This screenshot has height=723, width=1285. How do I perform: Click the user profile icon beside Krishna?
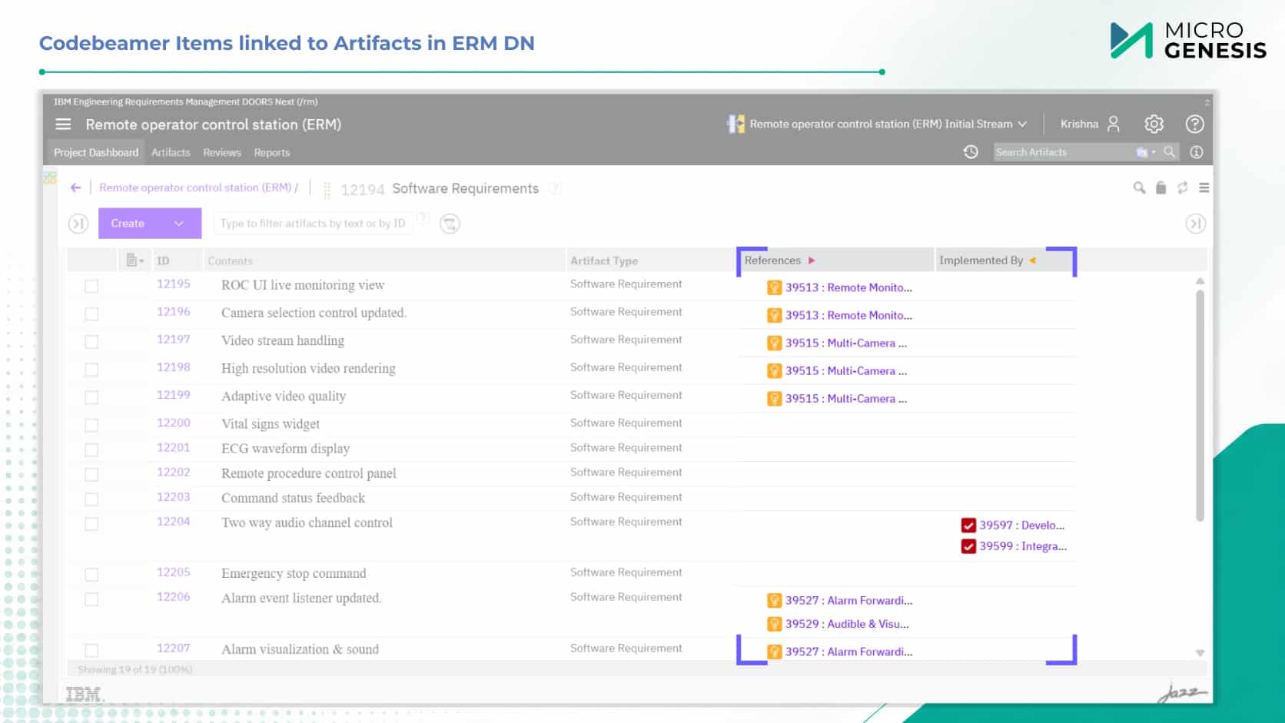coord(1113,124)
